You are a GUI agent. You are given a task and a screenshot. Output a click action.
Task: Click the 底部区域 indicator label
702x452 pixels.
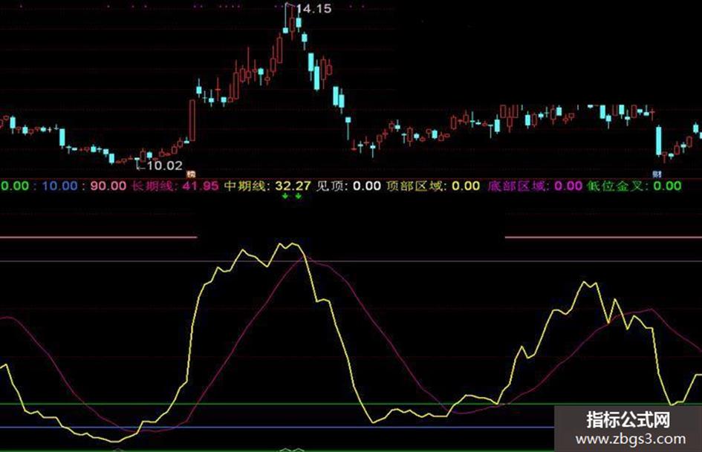pyautogui.click(x=516, y=186)
